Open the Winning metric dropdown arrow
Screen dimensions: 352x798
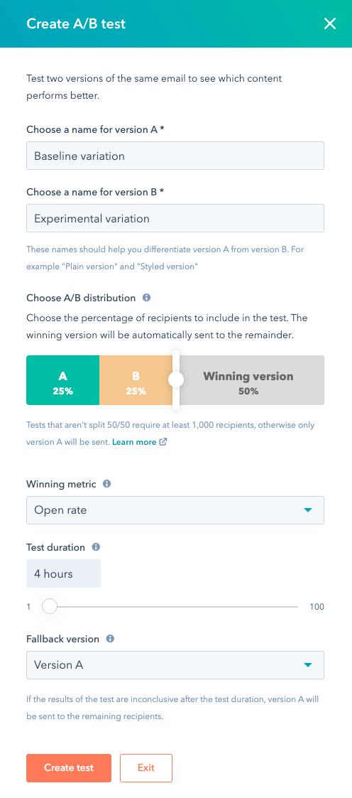307,510
